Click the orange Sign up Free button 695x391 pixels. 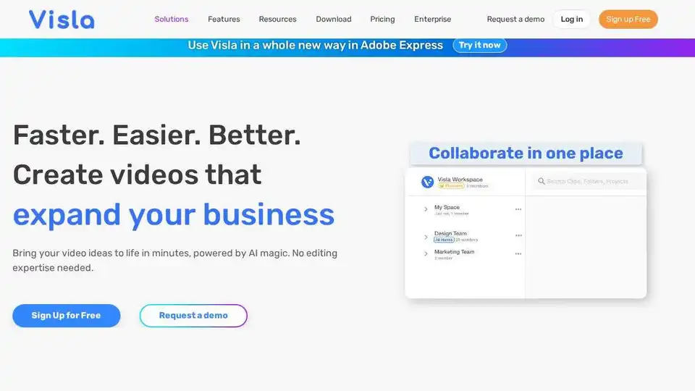click(628, 19)
